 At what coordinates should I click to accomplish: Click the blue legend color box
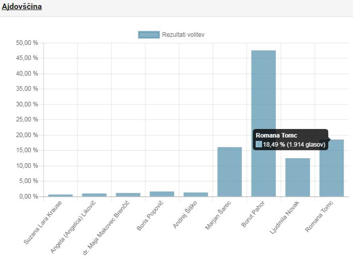[149, 35]
